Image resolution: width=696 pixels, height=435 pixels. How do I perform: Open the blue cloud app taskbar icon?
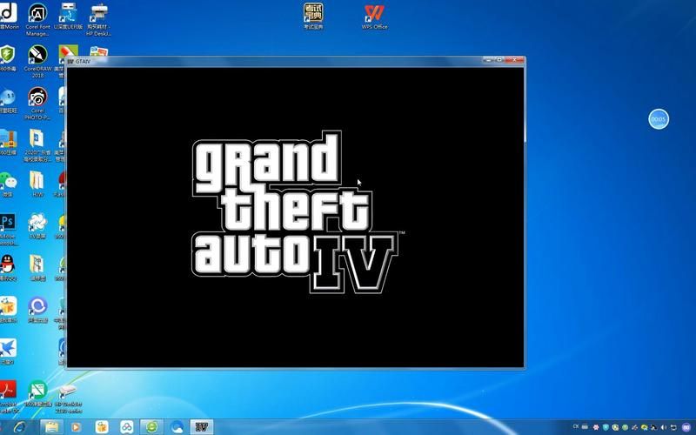point(177,427)
